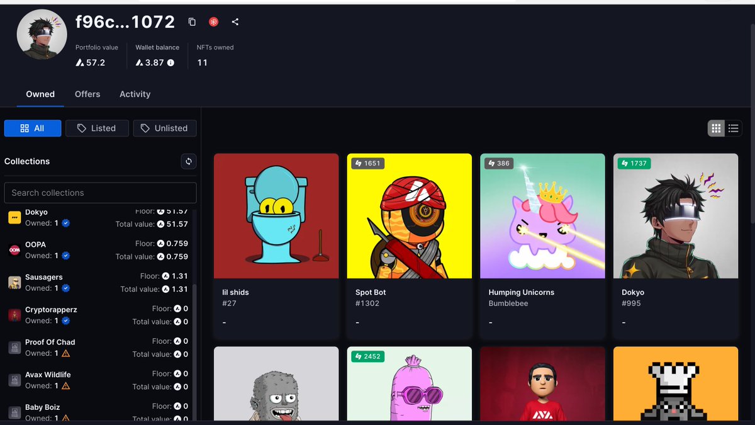Click the wallet address f96c...1072 heading
The image size is (755, 425).
125,22
